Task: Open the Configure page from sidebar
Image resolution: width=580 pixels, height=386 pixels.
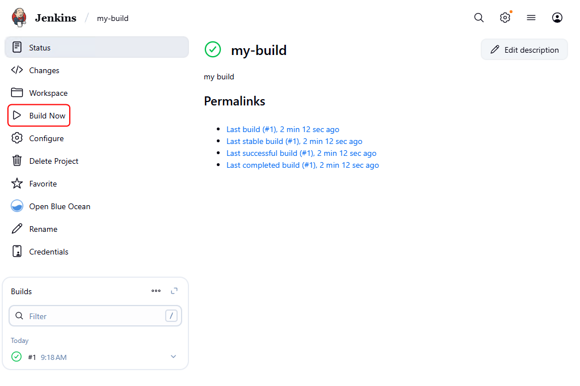Action: [47, 138]
